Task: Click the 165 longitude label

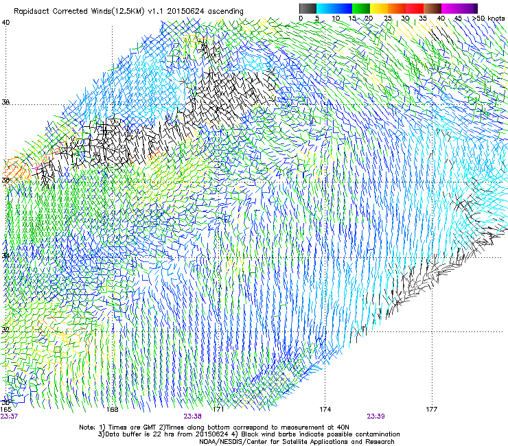Action: [x=5, y=410]
